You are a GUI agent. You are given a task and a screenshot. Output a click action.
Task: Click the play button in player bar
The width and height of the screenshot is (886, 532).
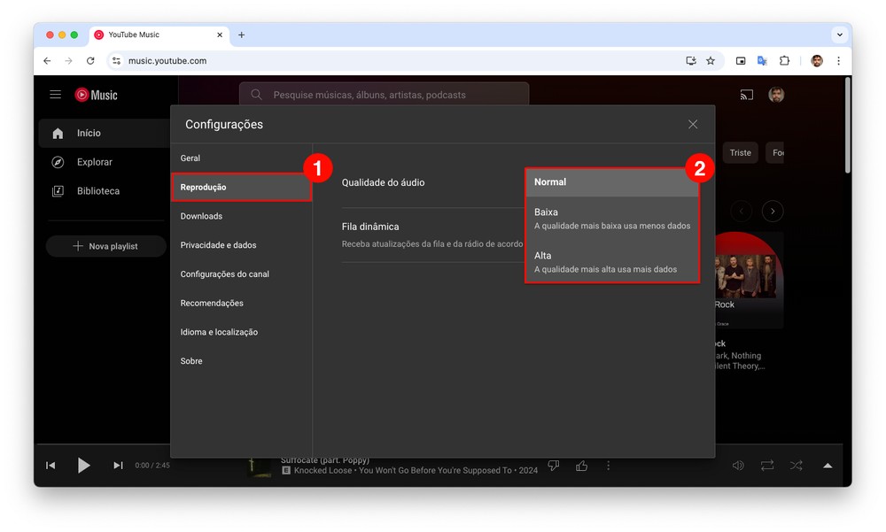(x=83, y=466)
